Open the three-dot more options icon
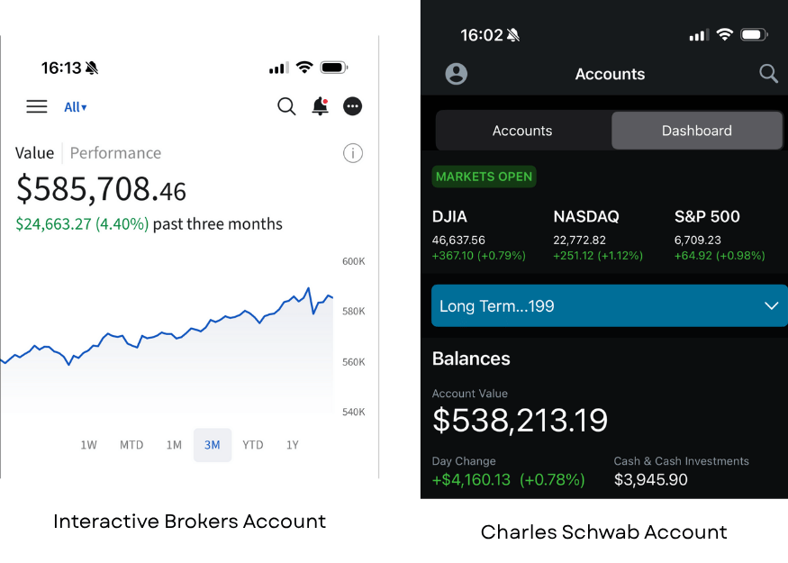Screen dimensions: 788x563 pyautogui.click(x=353, y=106)
